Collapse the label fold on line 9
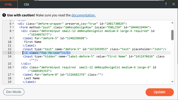The image size is (178, 100). [13, 38]
